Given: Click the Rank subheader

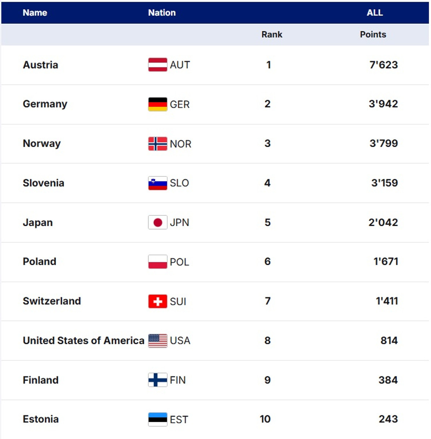Looking at the screenshot, I should pyautogui.click(x=272, y=35).
